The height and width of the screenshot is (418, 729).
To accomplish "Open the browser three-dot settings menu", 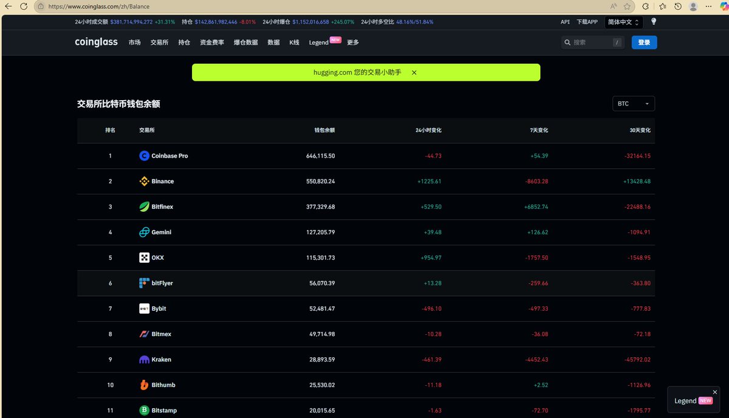I will pos(708,6).
